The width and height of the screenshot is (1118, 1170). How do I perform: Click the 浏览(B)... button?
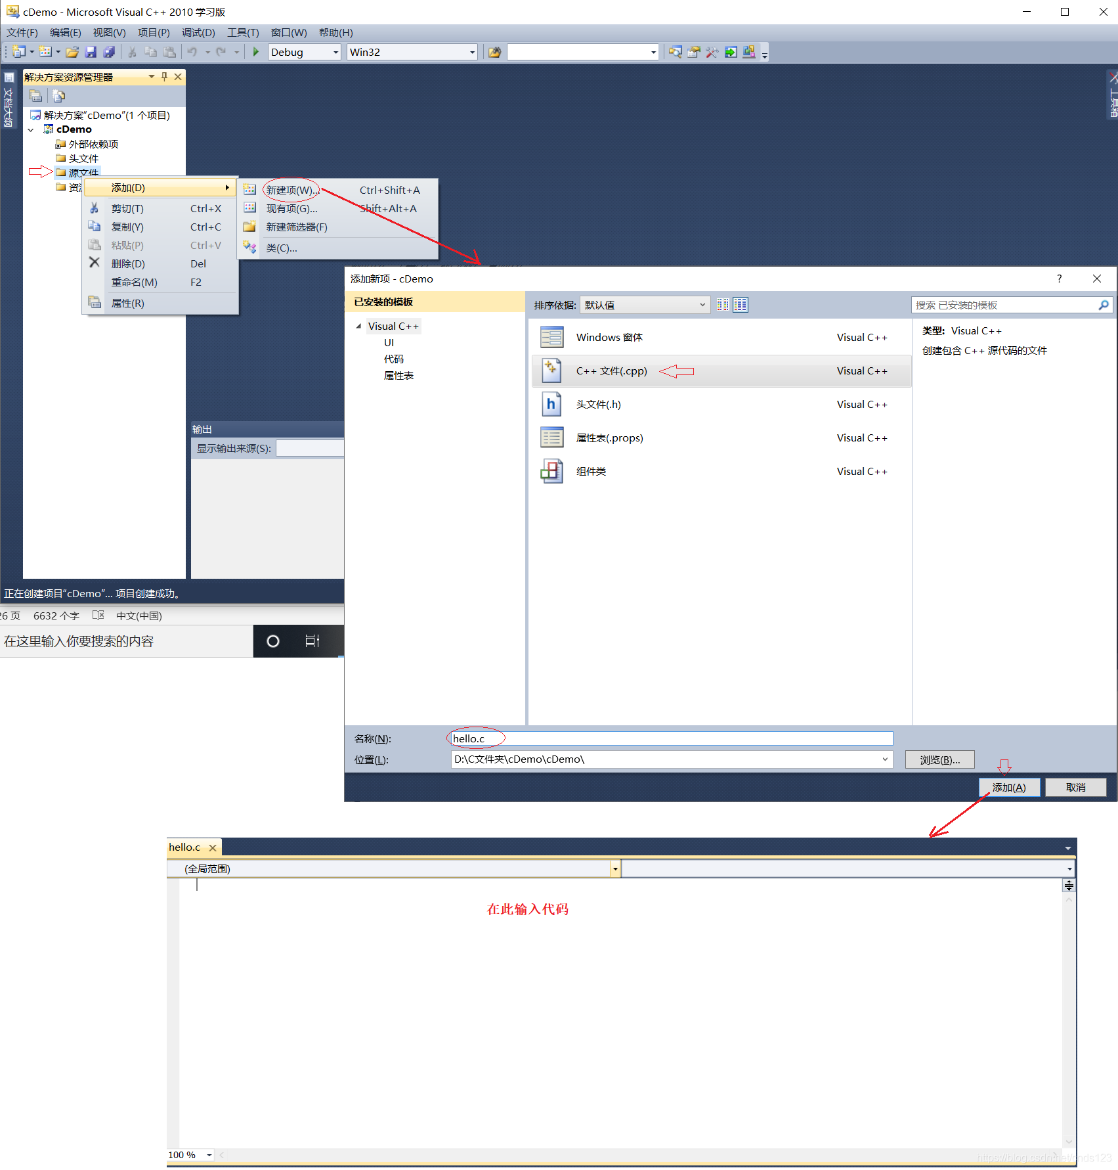(x=939, y=760)
